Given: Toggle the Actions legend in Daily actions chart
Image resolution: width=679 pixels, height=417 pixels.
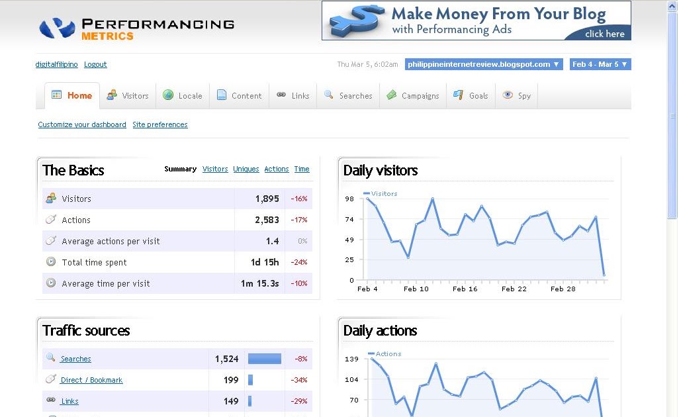Looking at the screenshot, I should point(385,353).
